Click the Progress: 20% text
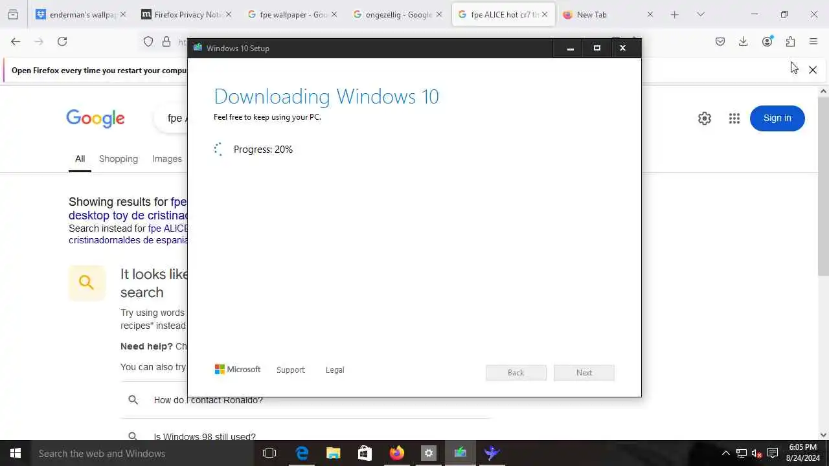This screenshot has width=829, height=466. (263, 150)
